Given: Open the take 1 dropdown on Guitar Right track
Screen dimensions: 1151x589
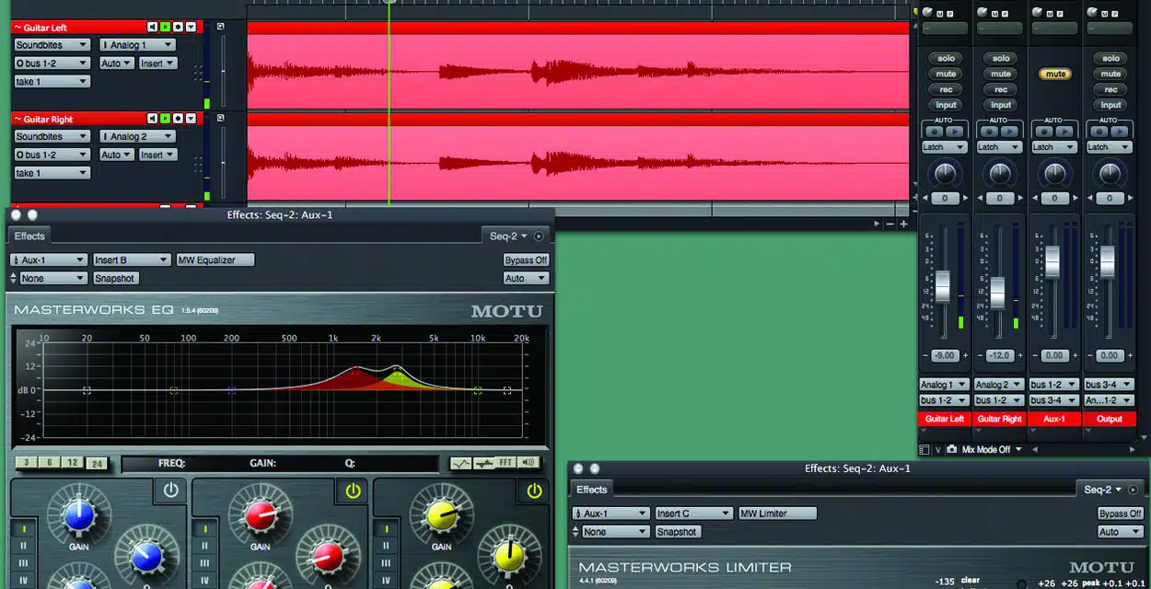Looking at the screenshot, I should coord(52,173).
